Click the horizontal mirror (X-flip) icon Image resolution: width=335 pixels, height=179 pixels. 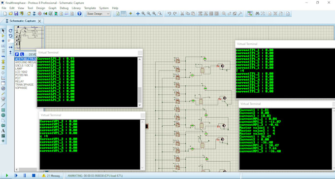coord(10,47)
